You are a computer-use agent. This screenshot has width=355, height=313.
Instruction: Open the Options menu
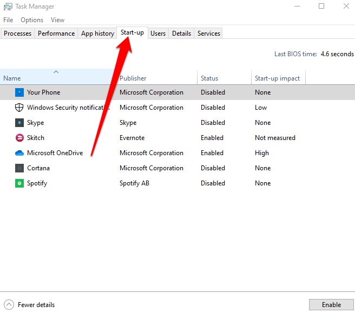(32, 20)
